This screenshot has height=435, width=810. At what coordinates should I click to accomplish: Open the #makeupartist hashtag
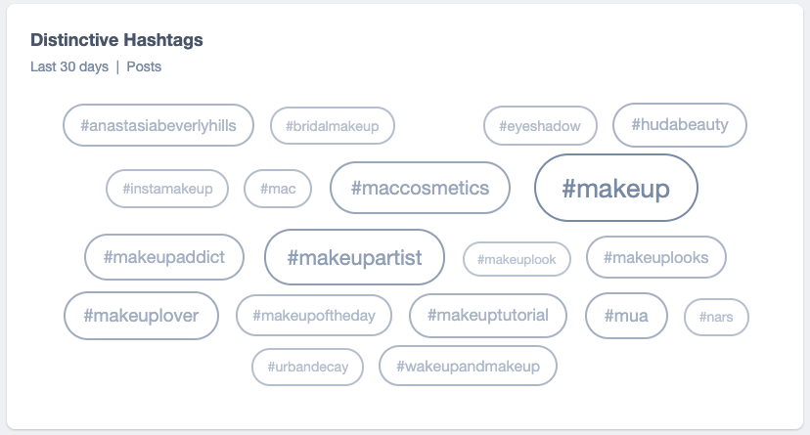pos(354,257)
